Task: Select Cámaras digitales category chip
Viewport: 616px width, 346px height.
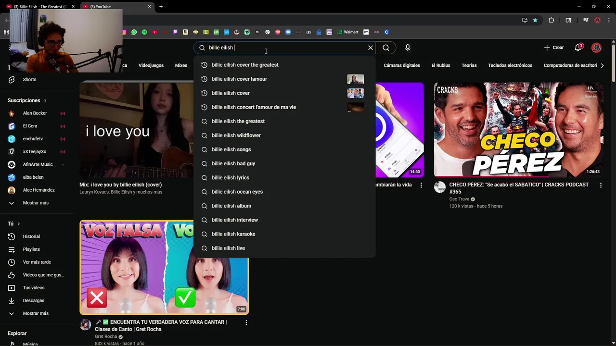Action: pos(402,65)
